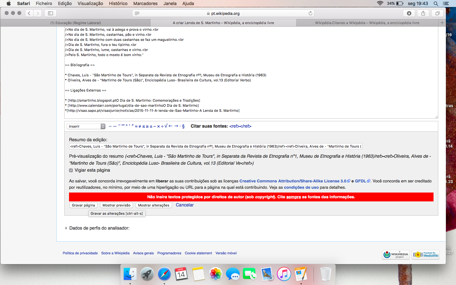
Task: Open the Ajuda menu
Action: [x=188, y=3]
